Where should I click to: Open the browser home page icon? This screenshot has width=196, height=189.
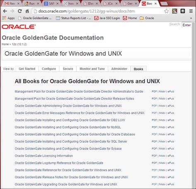(27, 11)
